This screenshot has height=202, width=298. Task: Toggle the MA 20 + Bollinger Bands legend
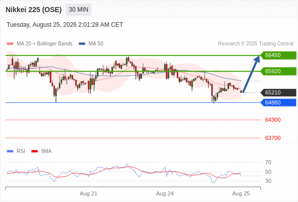coord(39,44)
